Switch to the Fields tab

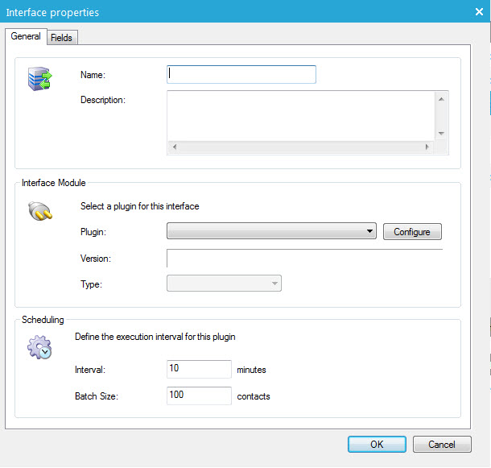61,37
